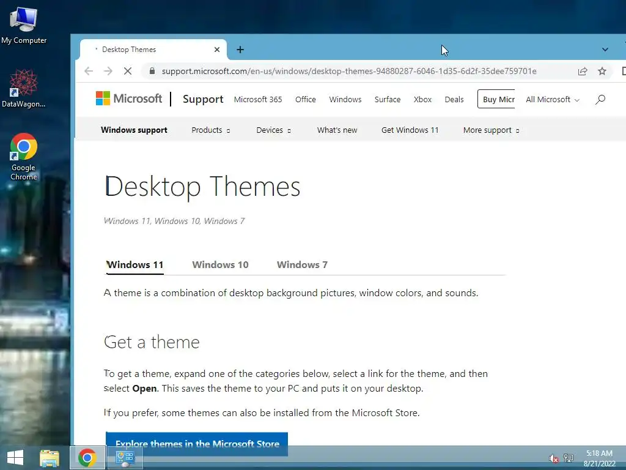Viewport: 626px width, 470px height.
Task: Go back to previous page
Action: click(89, 71)
